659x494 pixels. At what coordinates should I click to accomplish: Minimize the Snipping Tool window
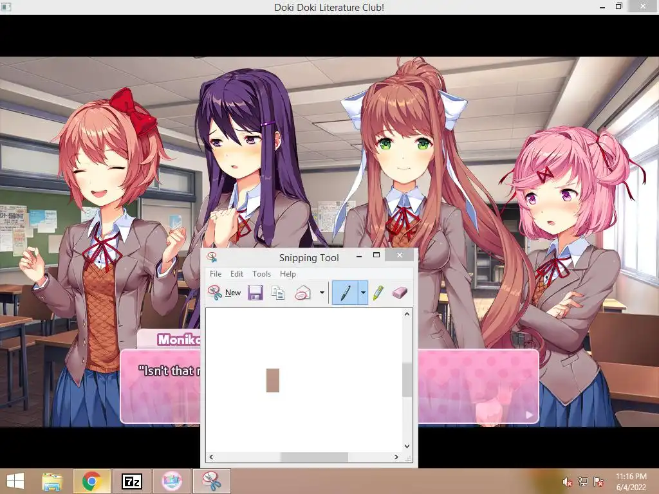(359, 256)
